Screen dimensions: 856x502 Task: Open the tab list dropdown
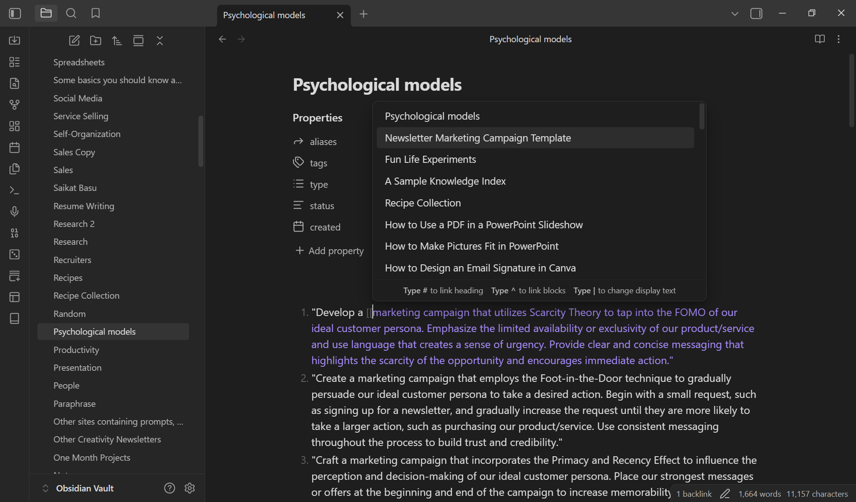[735, 13]
